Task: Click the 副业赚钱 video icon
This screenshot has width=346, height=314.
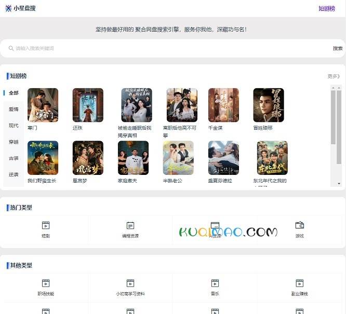Action: (x=299, y=283)
